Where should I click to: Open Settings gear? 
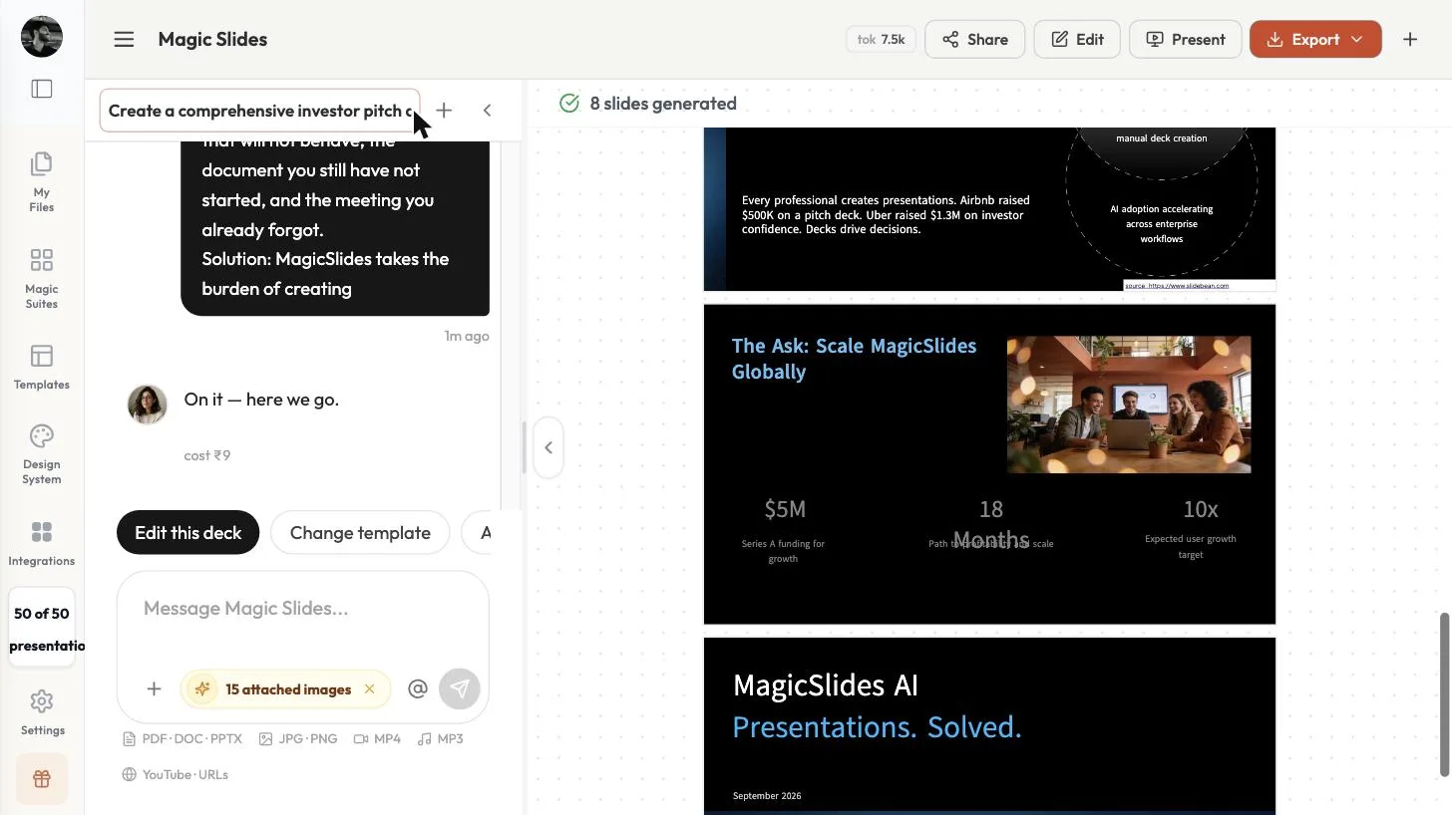pyautogui.click(x=41, y=712)
